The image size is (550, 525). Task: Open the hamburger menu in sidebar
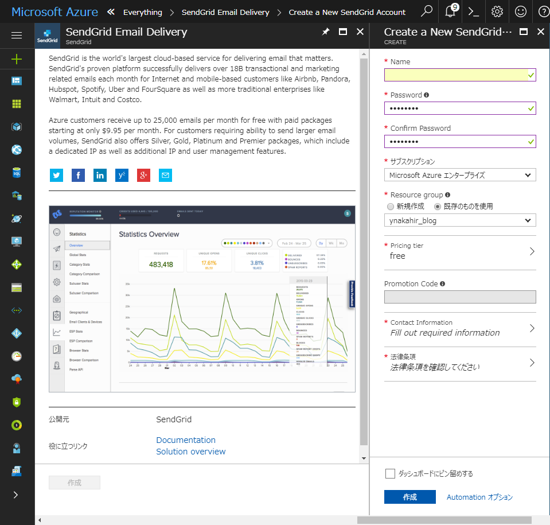17,36
